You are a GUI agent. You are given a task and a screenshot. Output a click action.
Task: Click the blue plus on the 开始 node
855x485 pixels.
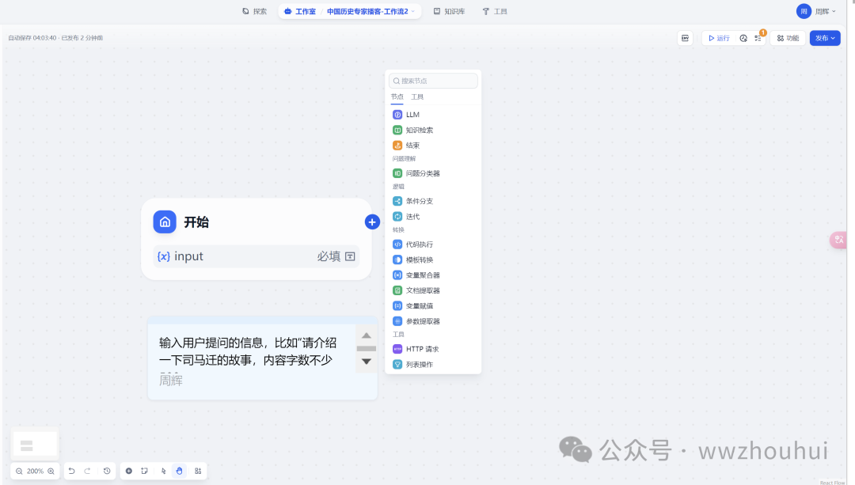[372, 222]
